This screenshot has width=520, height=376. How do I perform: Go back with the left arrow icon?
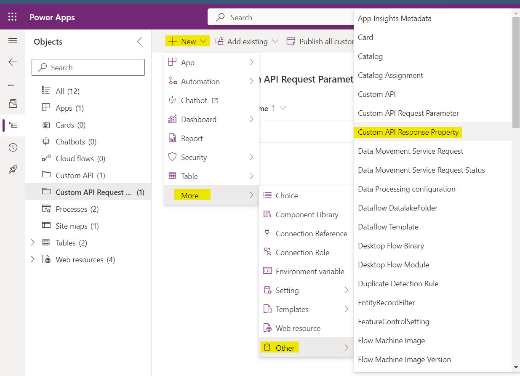pos(13,62)
